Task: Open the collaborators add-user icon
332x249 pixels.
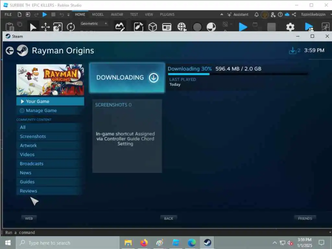Action: point(273,15)
